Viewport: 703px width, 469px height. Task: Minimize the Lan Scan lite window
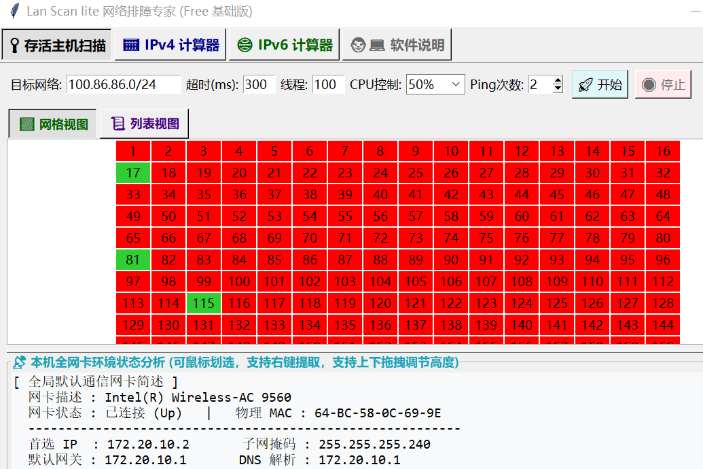[696, 11]
